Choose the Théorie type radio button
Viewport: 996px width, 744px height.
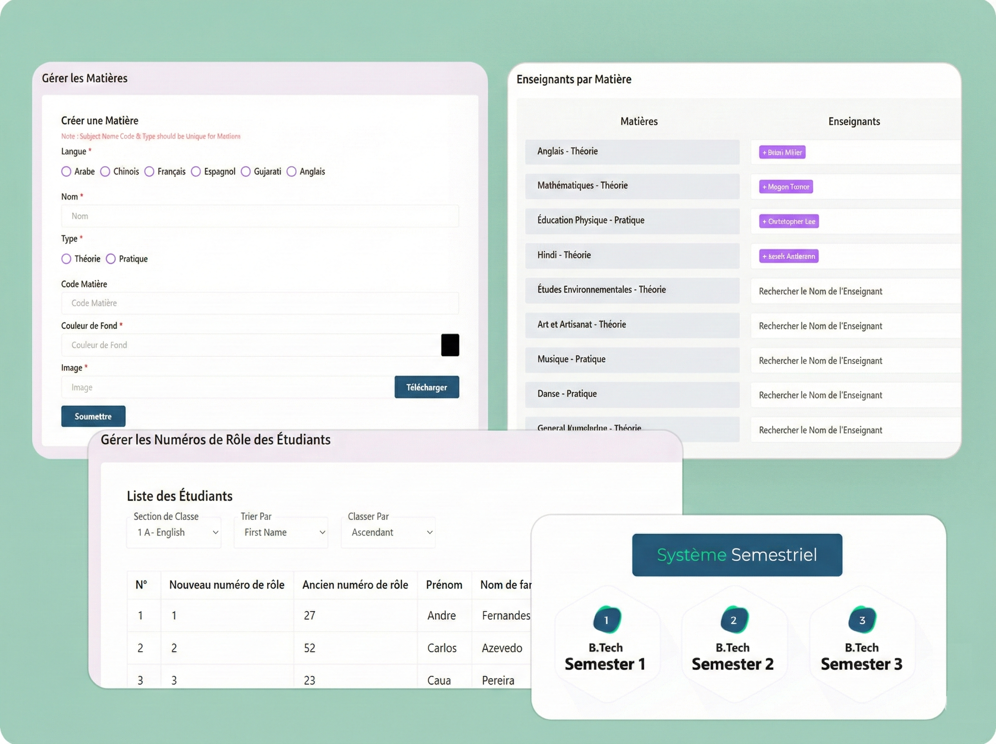(66, 259)
